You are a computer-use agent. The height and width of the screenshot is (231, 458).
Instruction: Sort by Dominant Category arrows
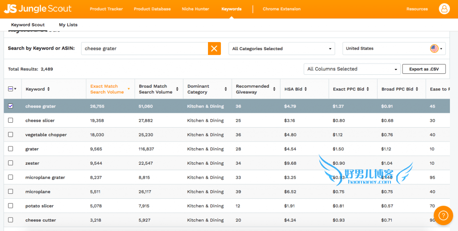click(226, 89)
